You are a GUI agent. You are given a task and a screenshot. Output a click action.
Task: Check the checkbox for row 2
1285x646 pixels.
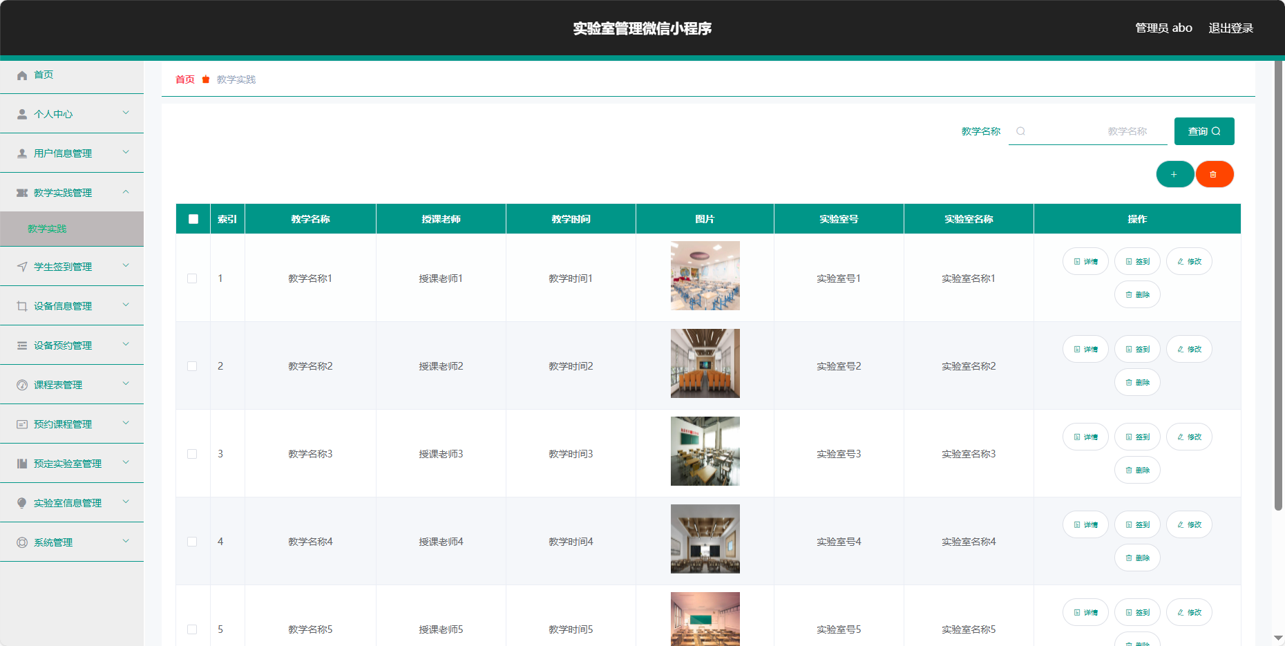(192, 366)
